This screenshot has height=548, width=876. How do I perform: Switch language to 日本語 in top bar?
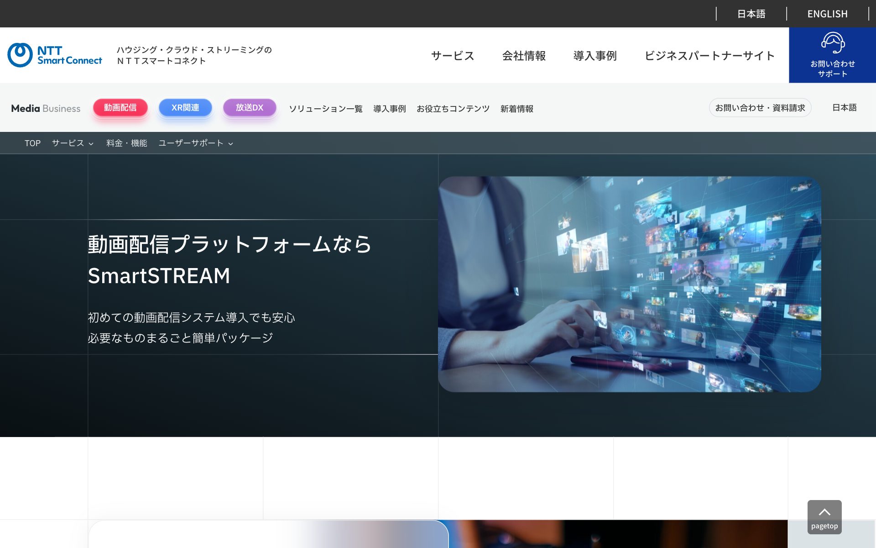pyautogui.click(x=751, y=14)
